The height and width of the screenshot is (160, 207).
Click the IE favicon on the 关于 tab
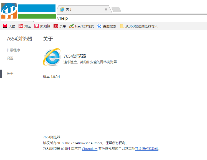pyautogui.click(x=62, y=9)
